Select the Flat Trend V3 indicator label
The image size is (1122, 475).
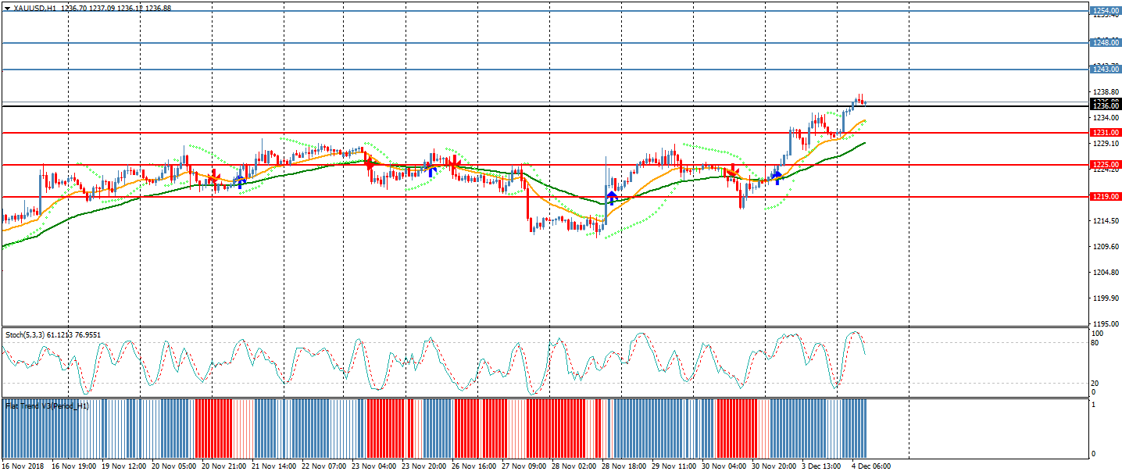(x=47, y=405)
